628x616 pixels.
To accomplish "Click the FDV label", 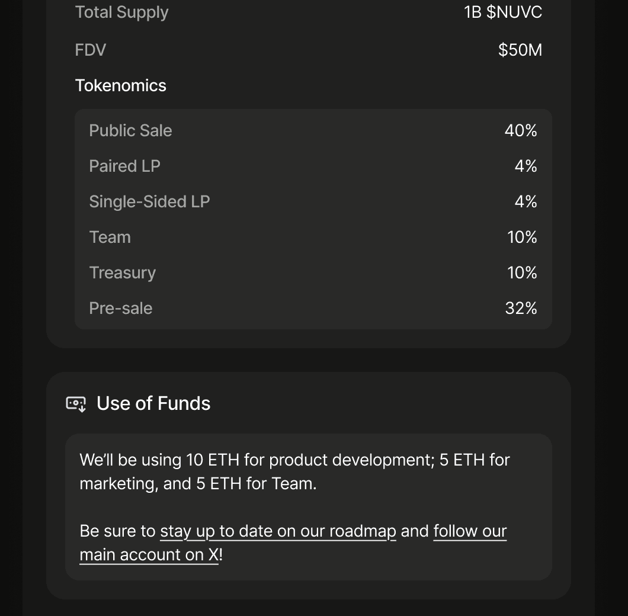I will tap(90, 50).
